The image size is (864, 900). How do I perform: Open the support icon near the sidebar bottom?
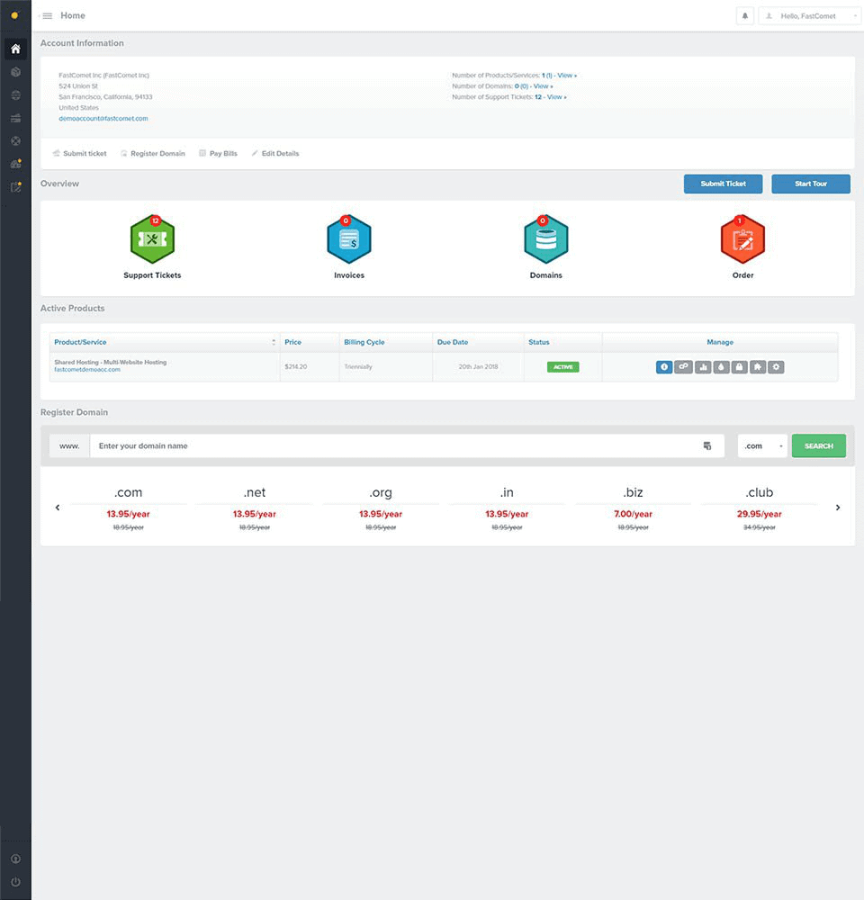pyautogui.click(x=15, y=859)
